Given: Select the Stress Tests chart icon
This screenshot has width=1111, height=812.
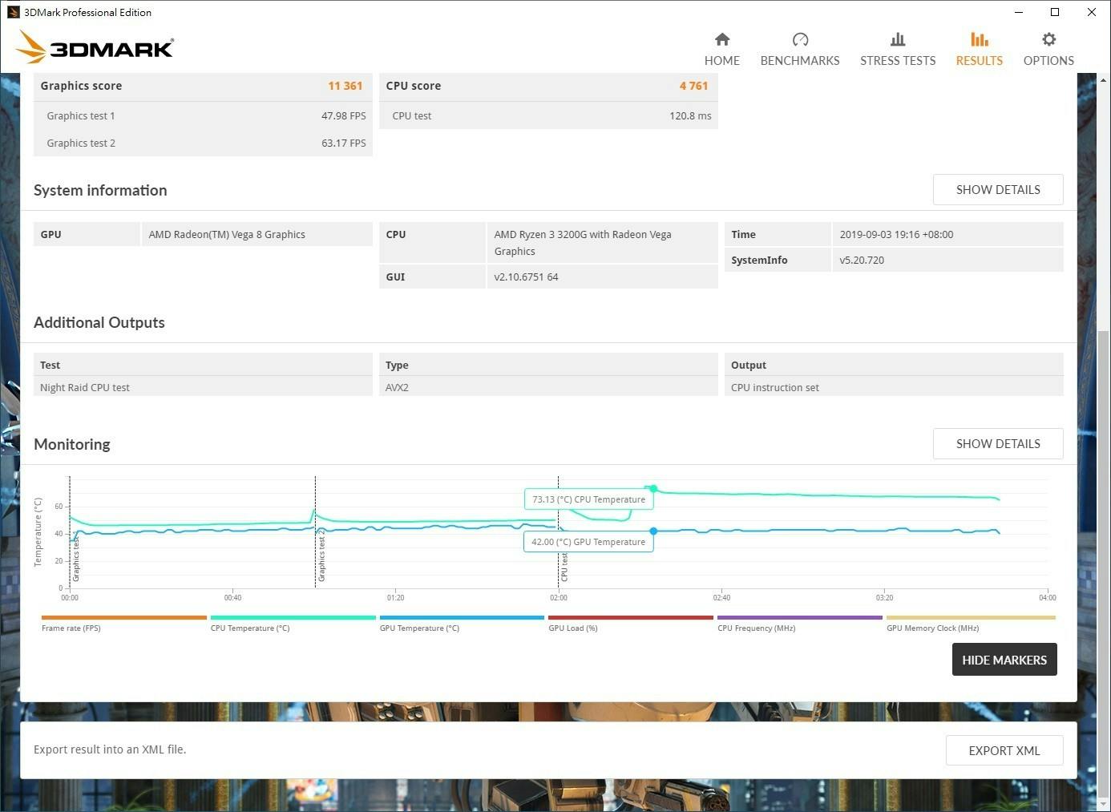Looking at the screenshot, I should pyautogui.click(x=897, y=39).
